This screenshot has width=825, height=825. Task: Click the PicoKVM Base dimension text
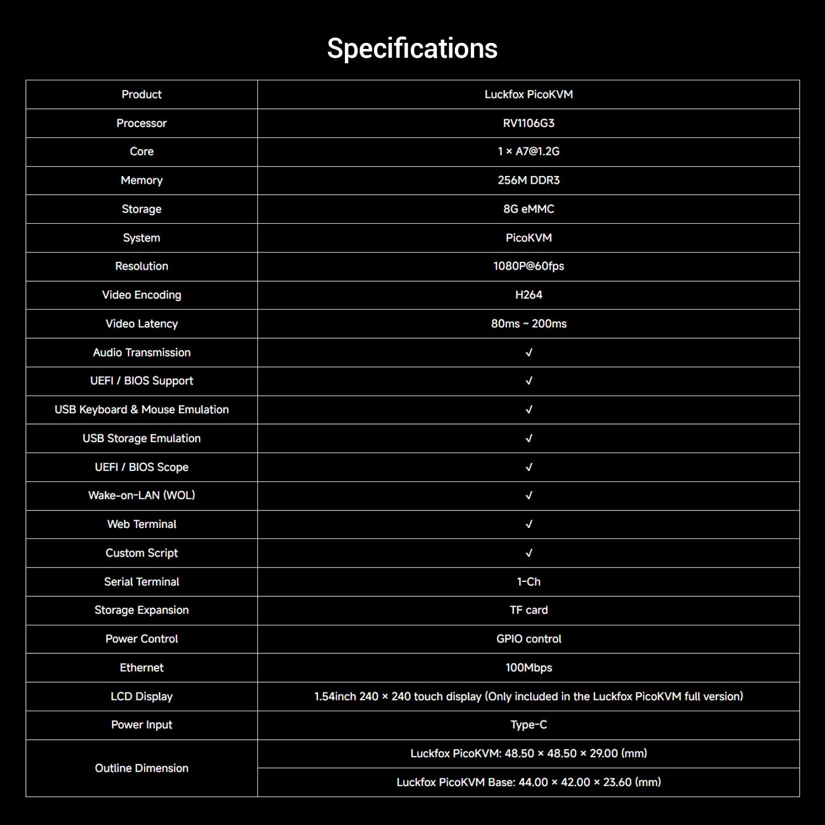click(x=529, y=782)
